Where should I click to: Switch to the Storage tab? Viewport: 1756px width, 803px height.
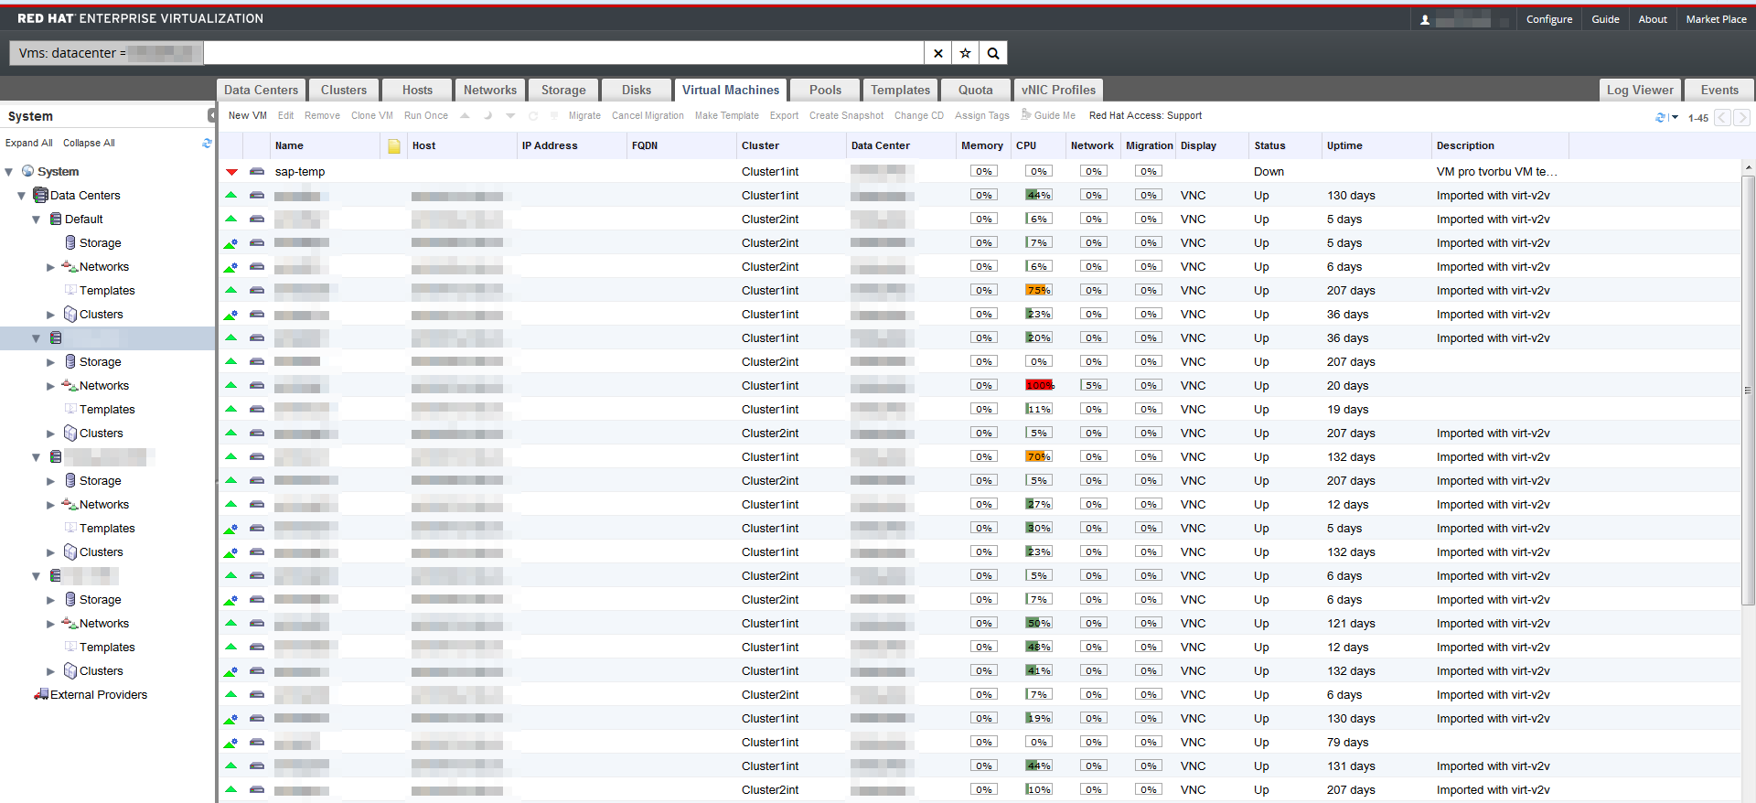563,90
